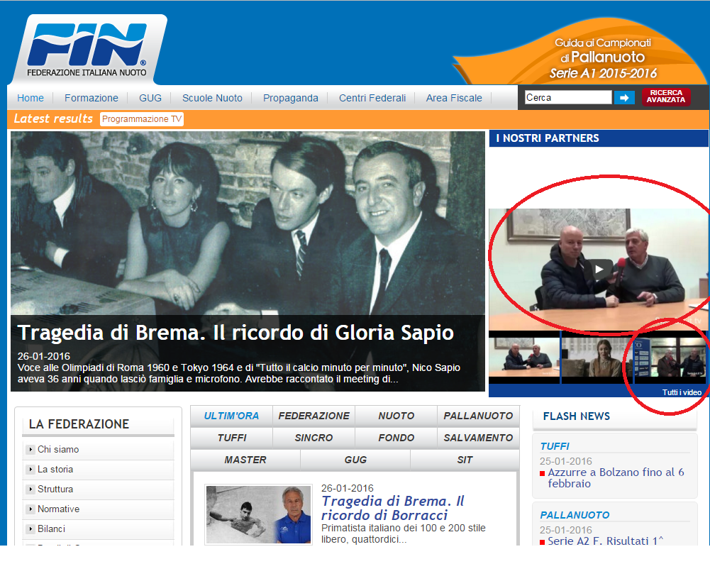Open the Home menu item
Screen dimensions: 710x581
[x=30, y=98]
